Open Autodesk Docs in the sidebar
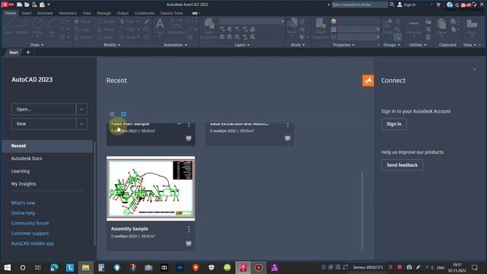Viewport: 487px width, 274px height. pos(27,158)
